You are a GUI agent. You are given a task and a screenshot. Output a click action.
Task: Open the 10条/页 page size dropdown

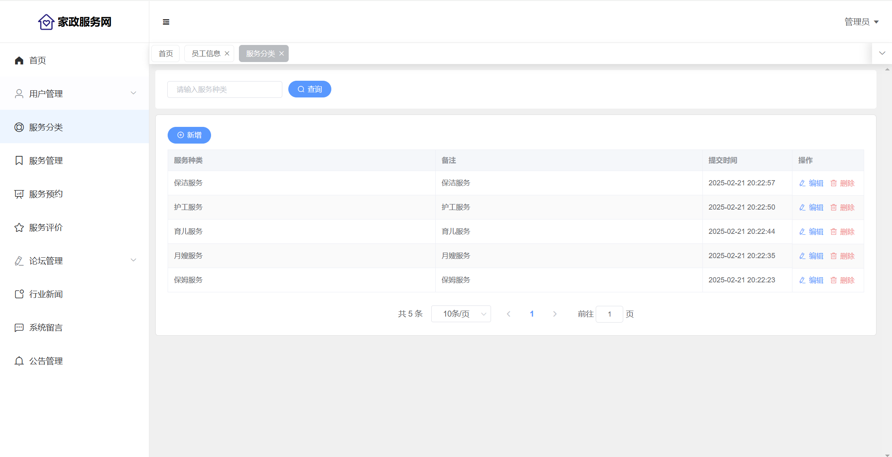coord(461,314)
